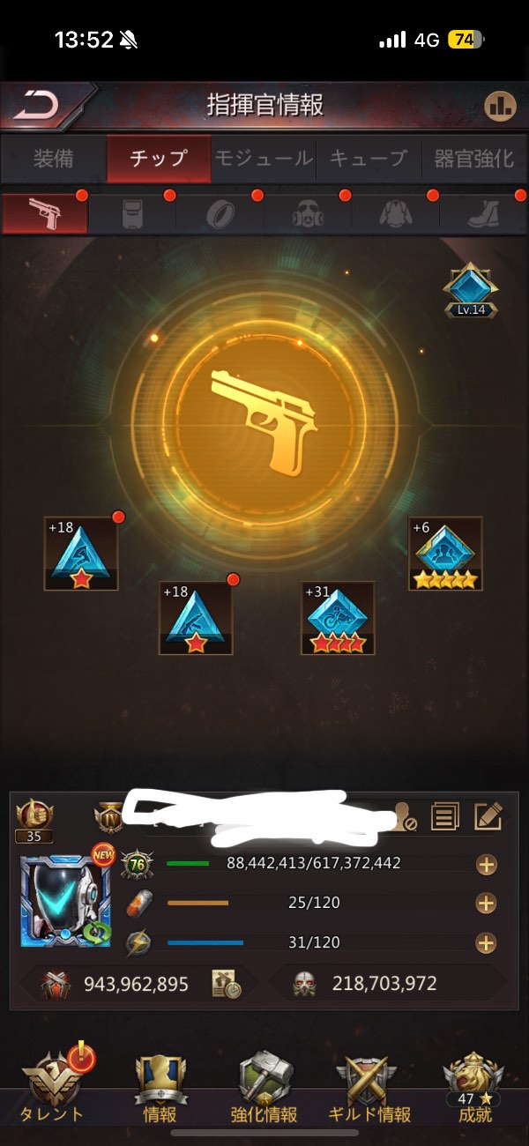Select the pistol equipment slot icon
Viewport: 529px width, 1146px height.
[x=44, y=213]
